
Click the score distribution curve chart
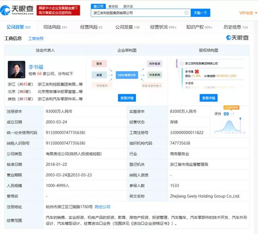[230, 125]
